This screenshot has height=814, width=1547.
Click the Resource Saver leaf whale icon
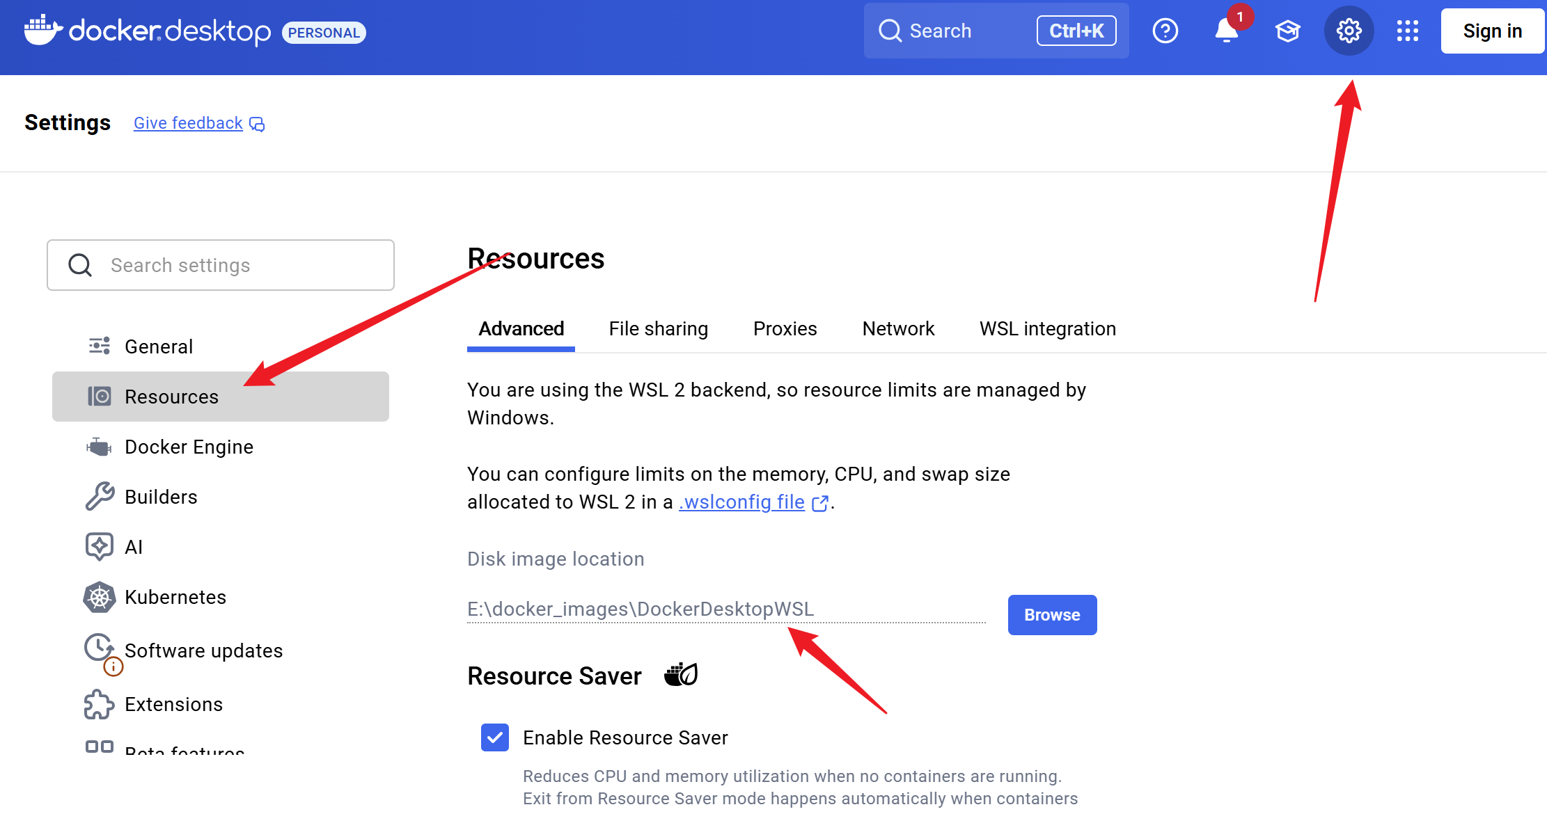(x=681, y=674)
